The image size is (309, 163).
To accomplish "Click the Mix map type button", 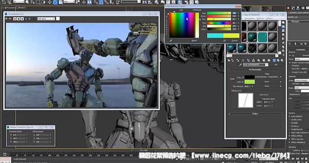I will pos(276,65).
